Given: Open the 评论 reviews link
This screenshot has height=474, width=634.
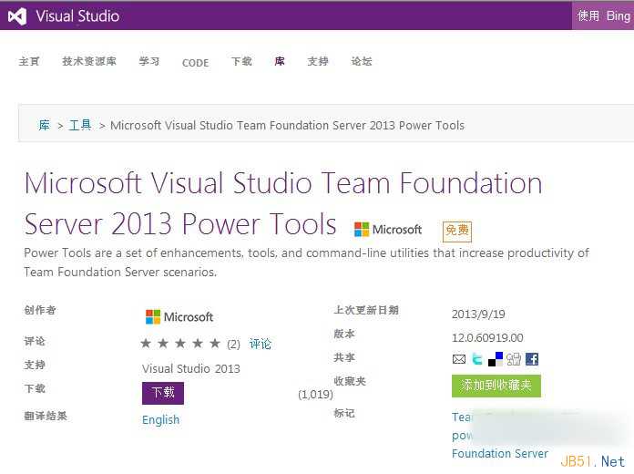Looking at the screenshot, I should [261, 344].
